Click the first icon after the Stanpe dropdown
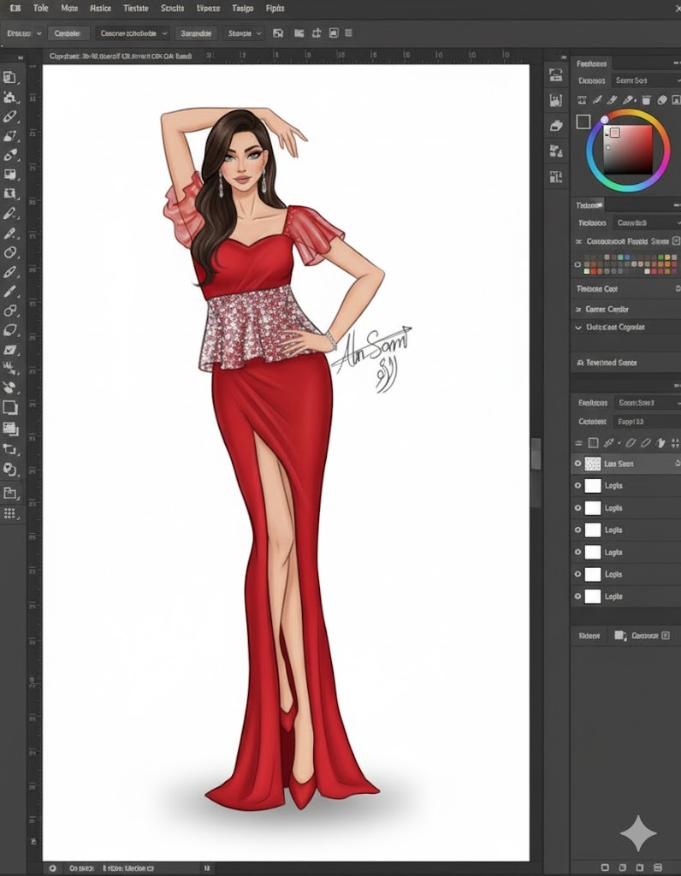The image size is (681, 876). [x=278, y=33]
